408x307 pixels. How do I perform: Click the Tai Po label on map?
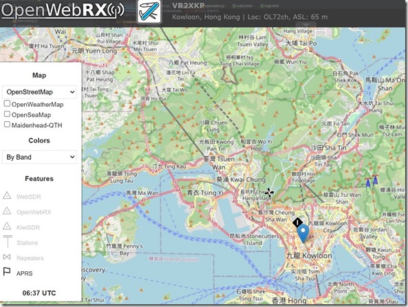point(301,43)
